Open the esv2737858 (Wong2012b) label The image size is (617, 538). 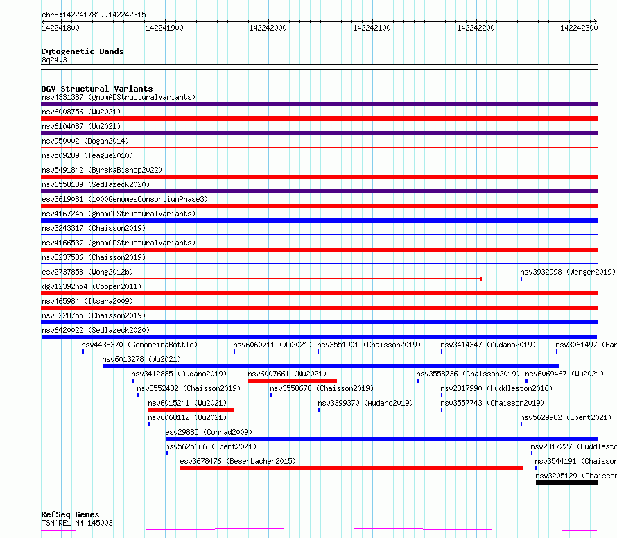click(x=87, y=272)
